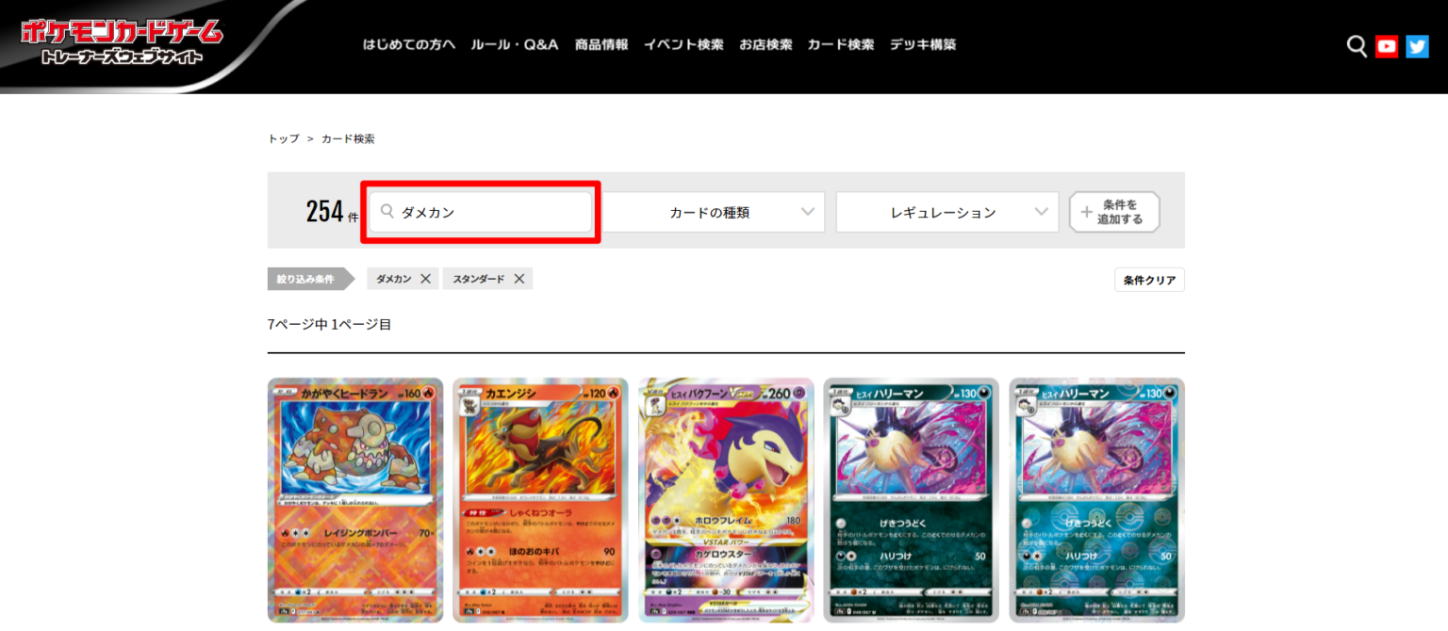Open the ヒスイバクフーン VSTAR card thumbnail
This screenshot has width=1448, height=631.
point(726,500)
